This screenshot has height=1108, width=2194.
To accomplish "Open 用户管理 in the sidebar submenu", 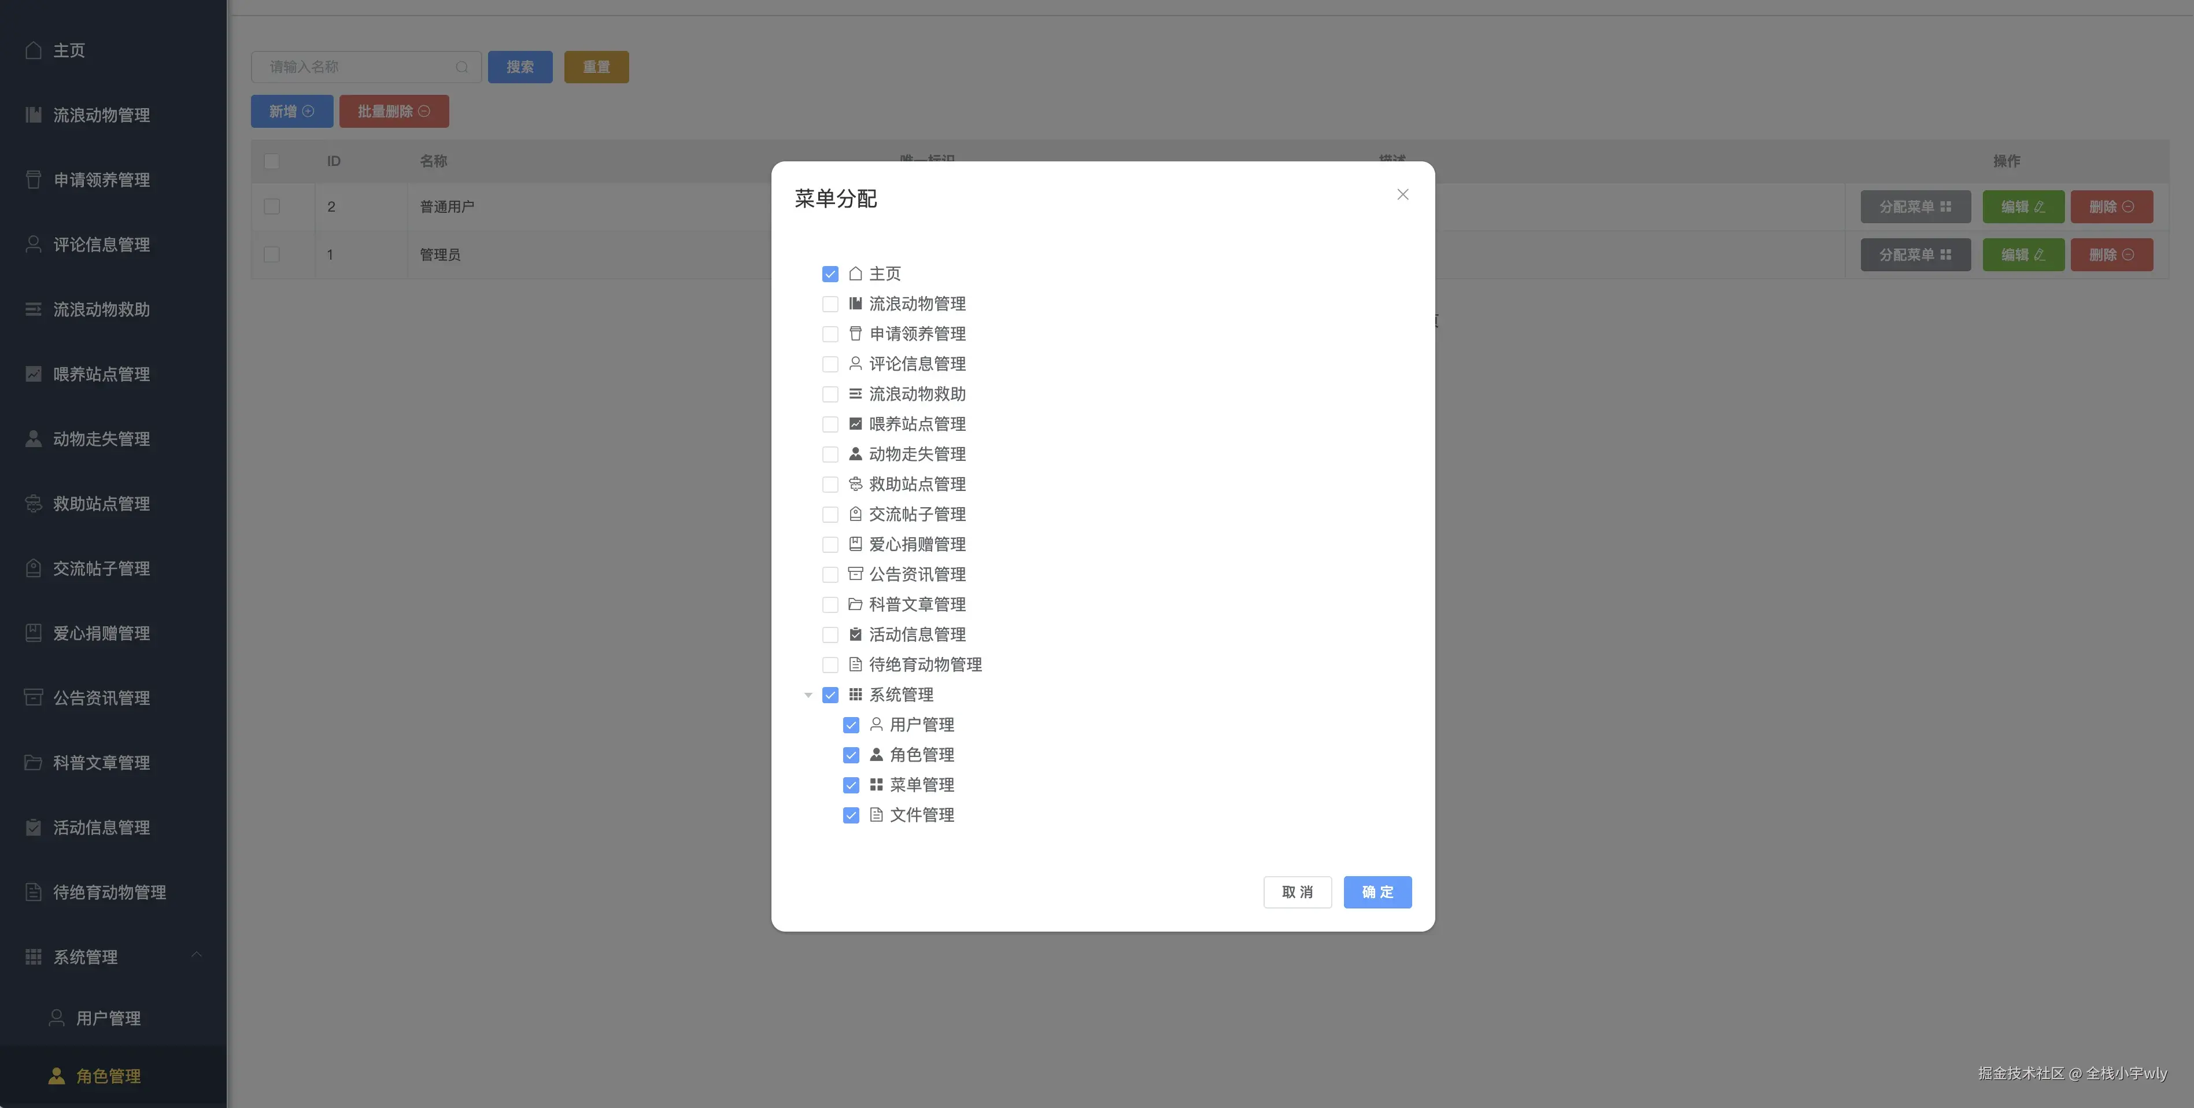I will pos(108,1018).
